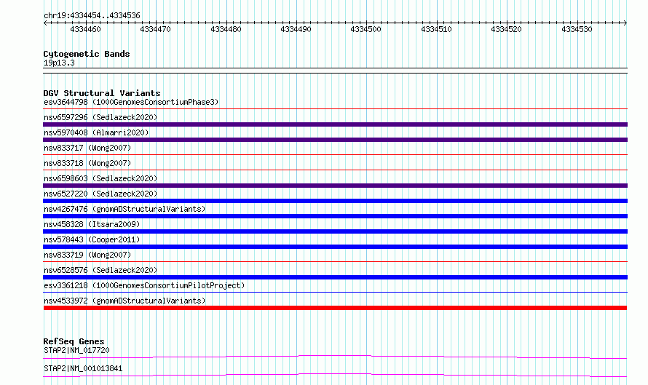Select nsv4533972 (gnomADStructuralVariants) label

pyautogui.click(x=125, y=301)
